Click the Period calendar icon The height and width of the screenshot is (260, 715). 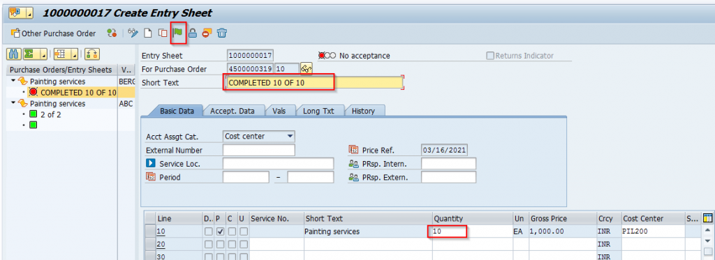coord(151,177)
